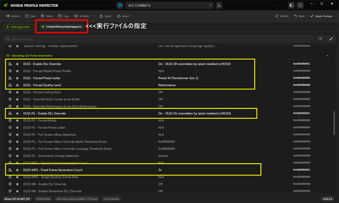Export the profile
The width and height of the screenshot is (339, 203).
tap(106, 16)
